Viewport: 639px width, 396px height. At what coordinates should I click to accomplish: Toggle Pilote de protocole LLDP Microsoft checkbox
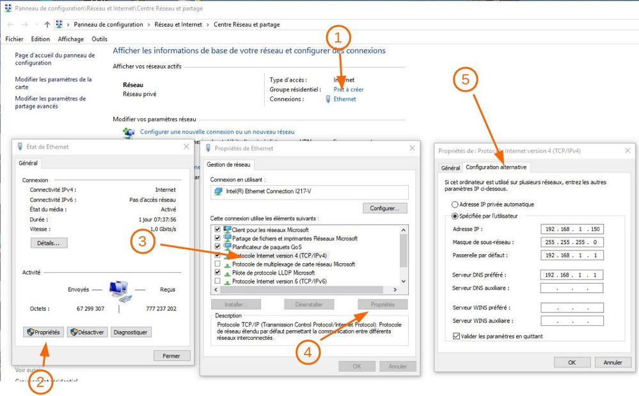click(x=217, y=272)
